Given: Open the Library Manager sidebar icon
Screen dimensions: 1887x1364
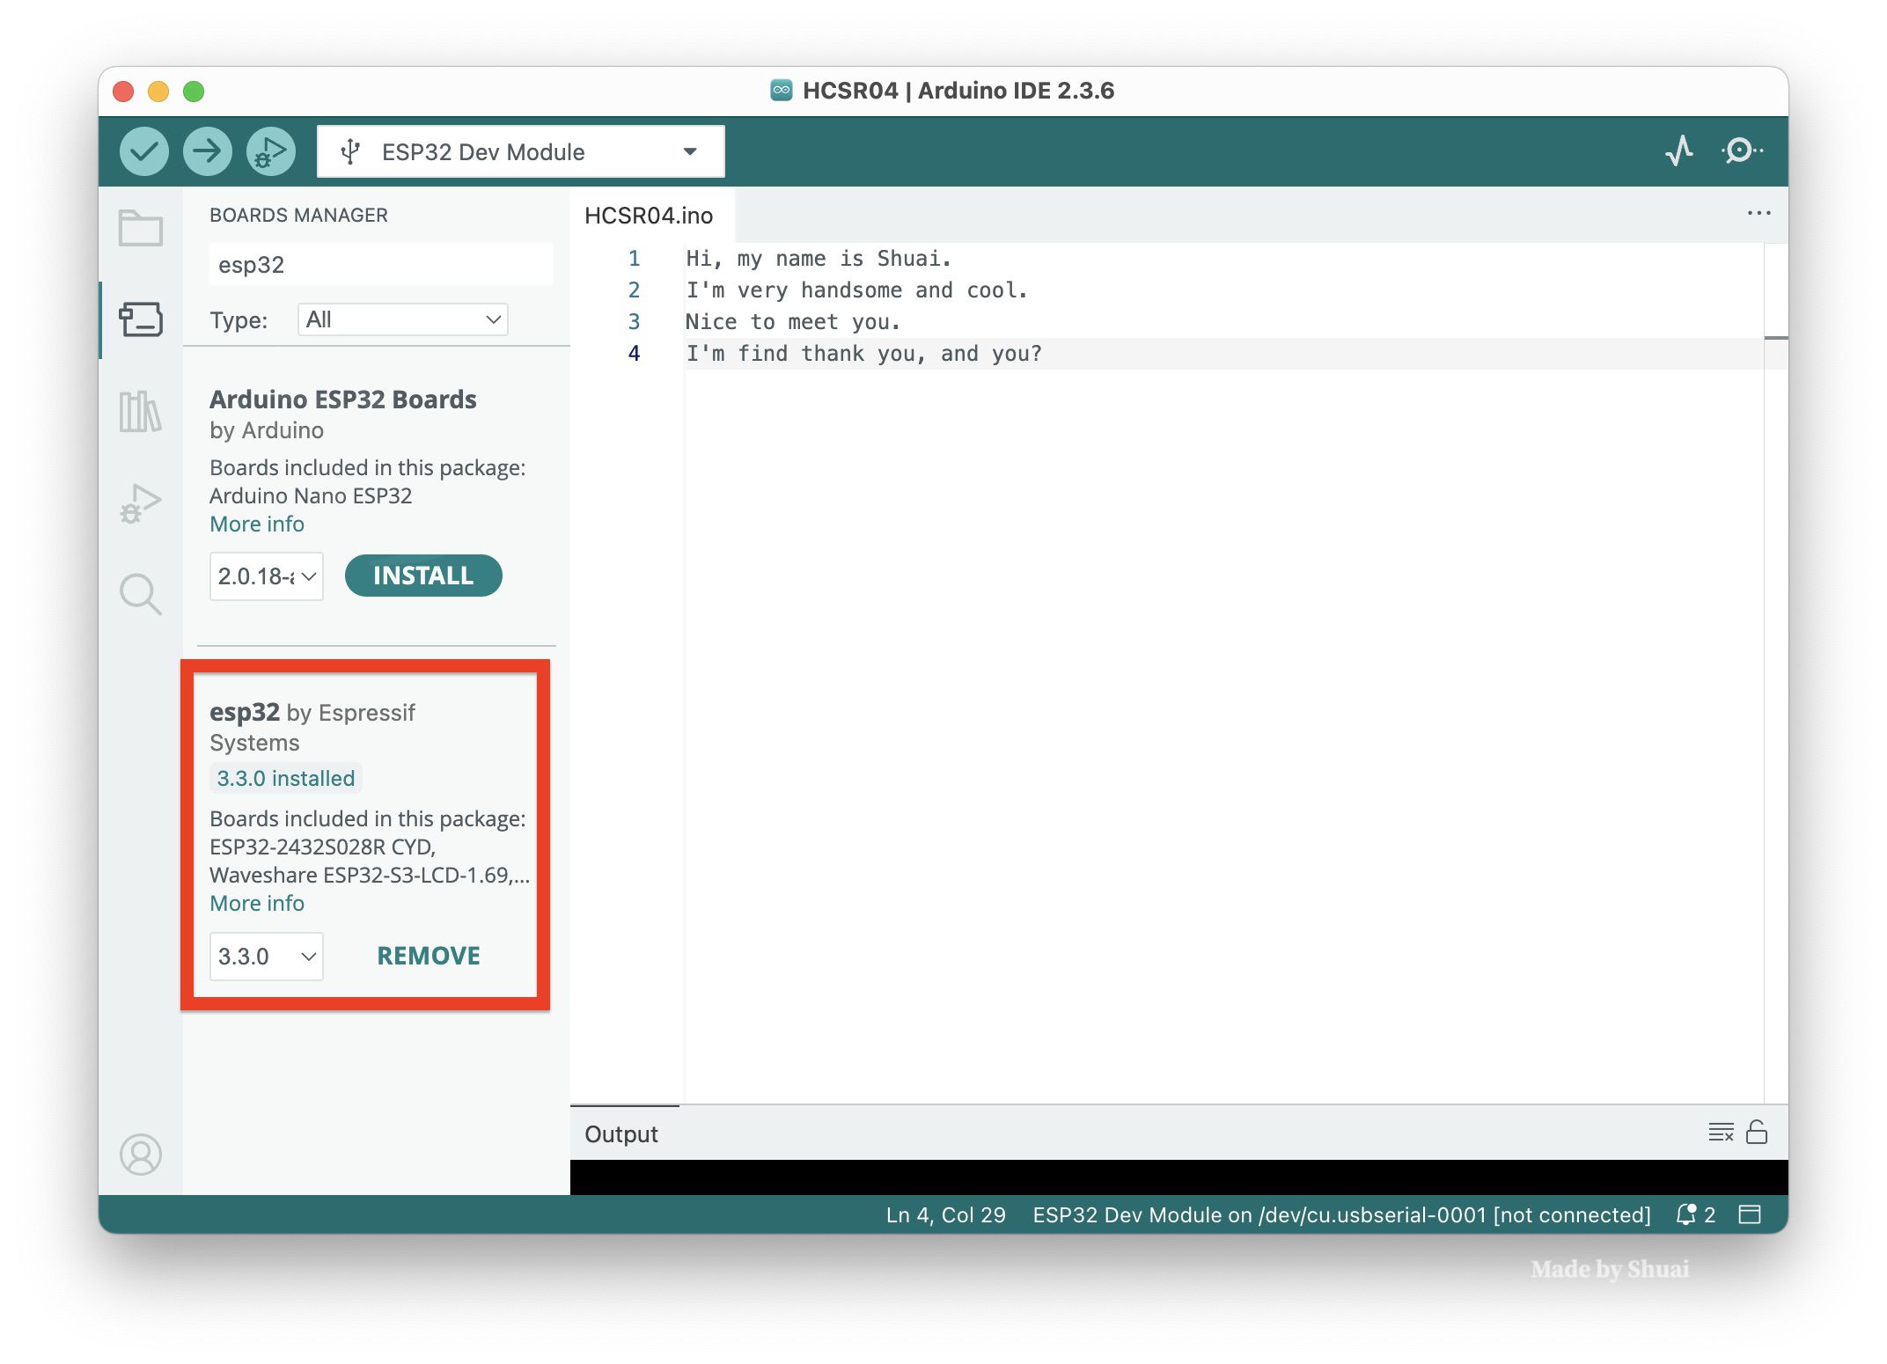Looking at the screenshot, I should click(x=141, y=411).
